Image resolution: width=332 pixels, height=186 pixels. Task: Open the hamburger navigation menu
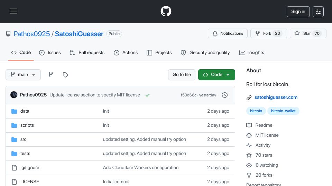(x=13, y=11)
